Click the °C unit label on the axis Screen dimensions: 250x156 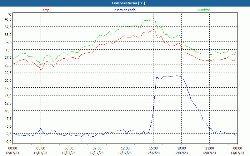(x=10, y=14)
